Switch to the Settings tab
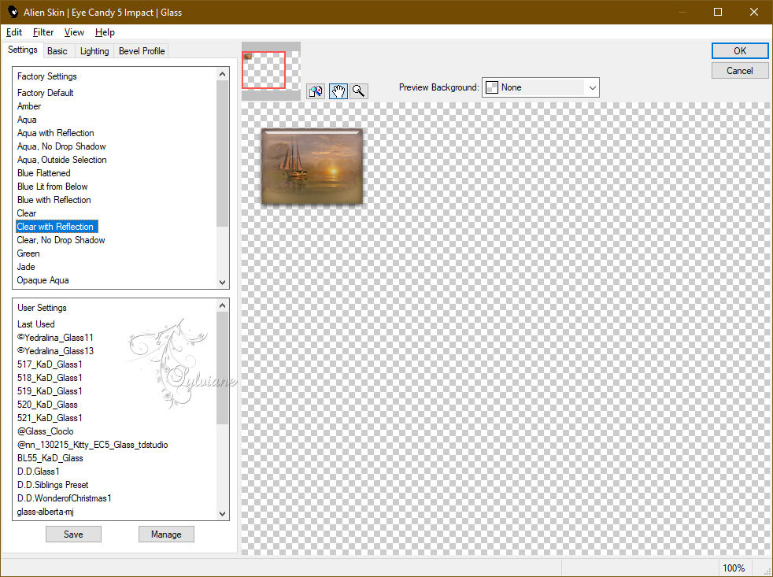Image resolution: width=773 pixels, height=577 pixels. [x=22, y=50]
